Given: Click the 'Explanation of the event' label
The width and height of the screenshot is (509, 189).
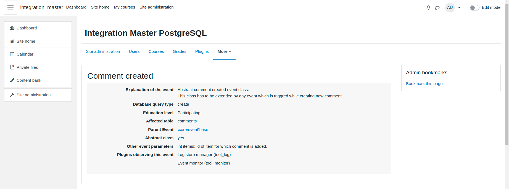Looking at the screenshot, I should pyautogui.click(x=149, y=90).
